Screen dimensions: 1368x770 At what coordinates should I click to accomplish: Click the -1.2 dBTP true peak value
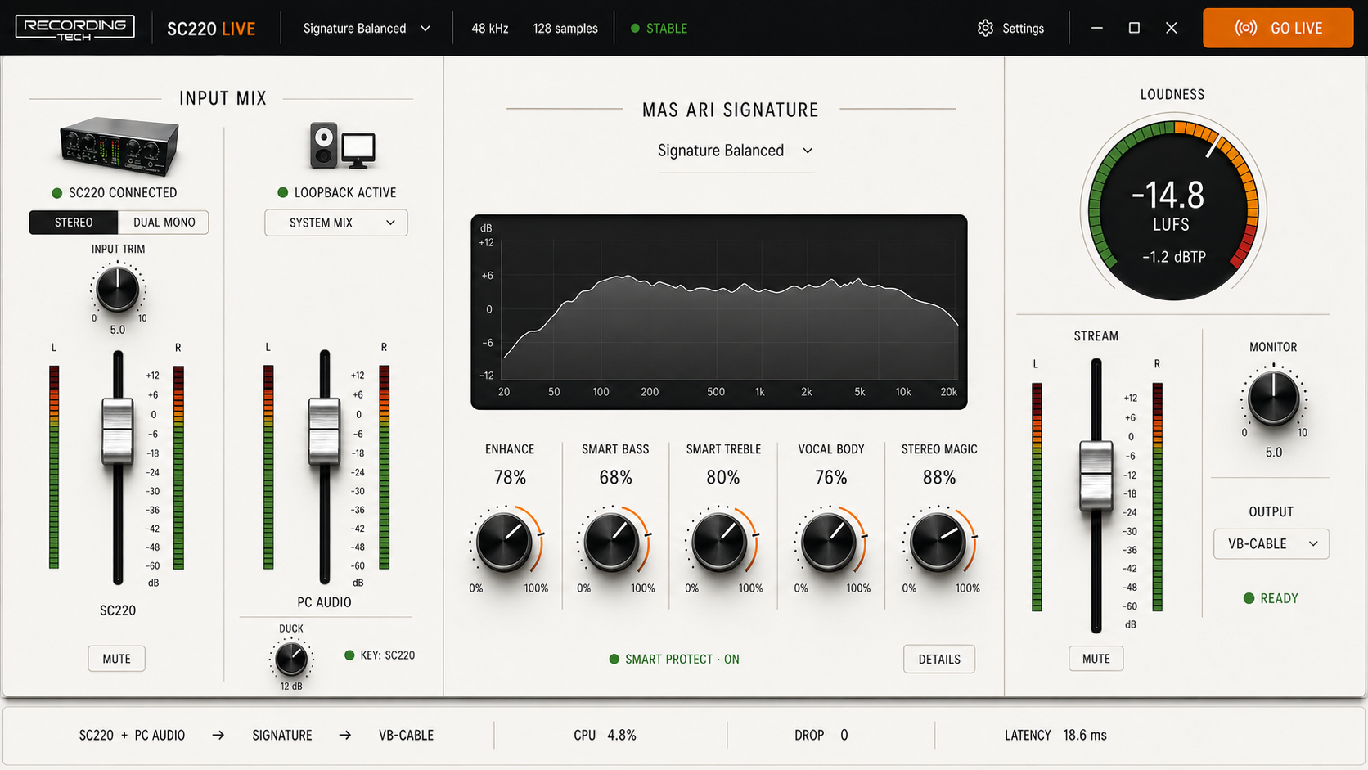click(1174, 257)
